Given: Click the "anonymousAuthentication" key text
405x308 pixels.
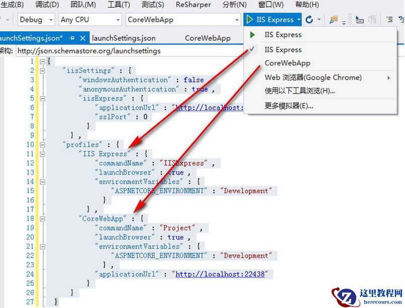Looking at the screenshot, I should [129, 89].
